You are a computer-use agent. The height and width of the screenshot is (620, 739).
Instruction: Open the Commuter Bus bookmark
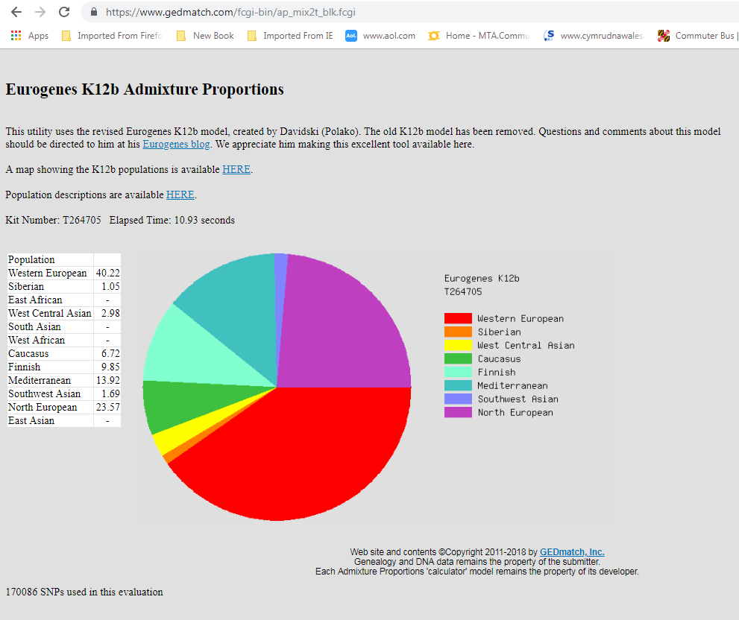[698, 35]
